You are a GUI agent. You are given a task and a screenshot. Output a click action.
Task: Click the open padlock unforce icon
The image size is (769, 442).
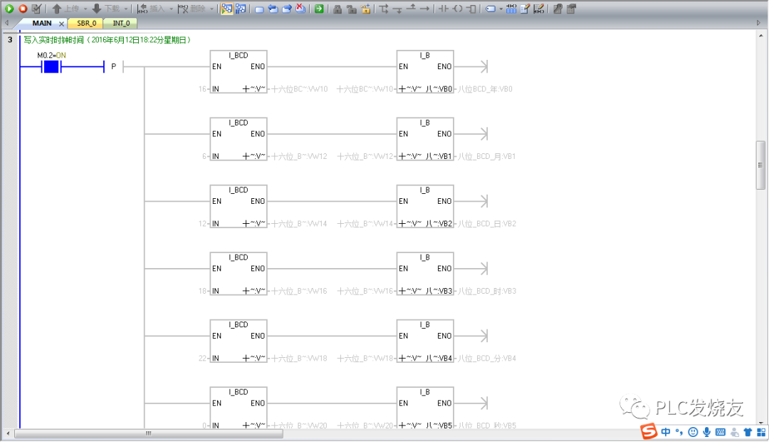[351, 9]
